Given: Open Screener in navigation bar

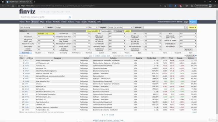Looking at the screenshot, I should 35,22.
